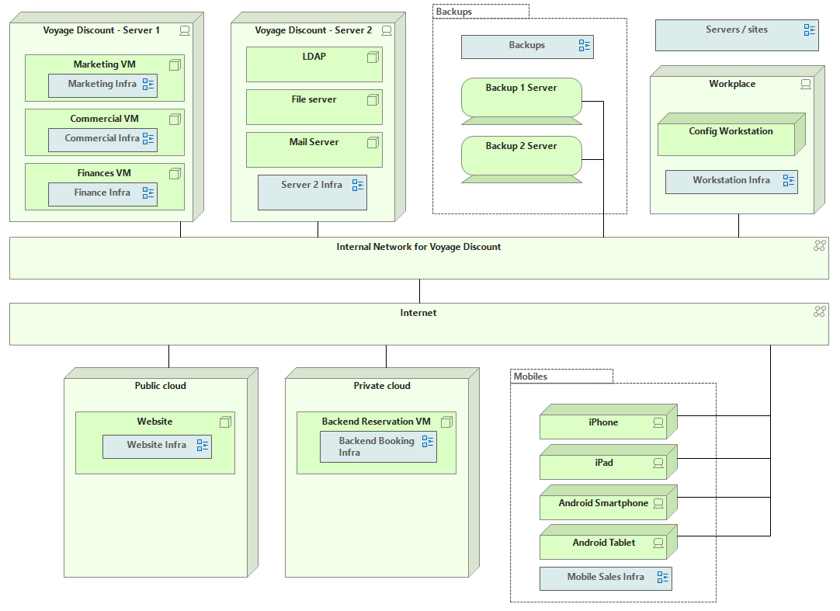The width and height of the screenshot is (840, 611).
Task: Click the device icon on Voyage Discount Server 1
Action: click(x=185, y=31)
